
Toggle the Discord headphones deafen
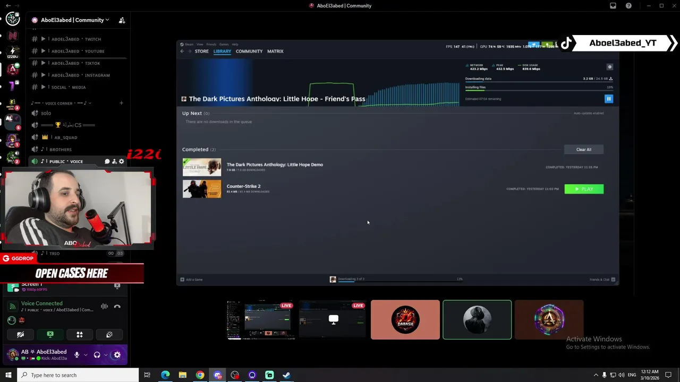pyautogui.click(x=97, y=355)
